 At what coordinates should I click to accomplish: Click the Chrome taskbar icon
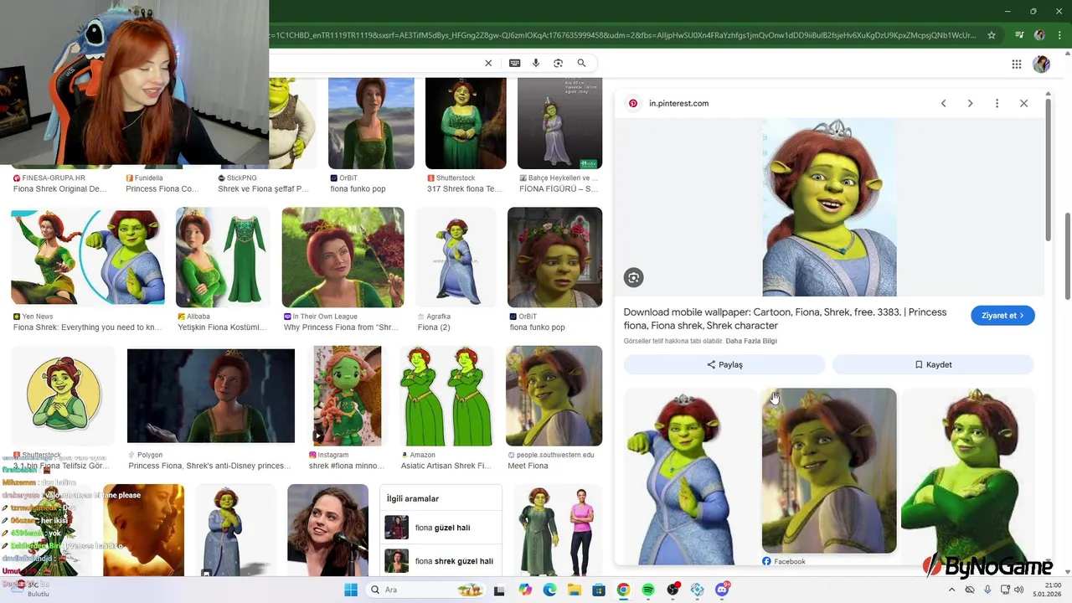click(x=623, y=590)
